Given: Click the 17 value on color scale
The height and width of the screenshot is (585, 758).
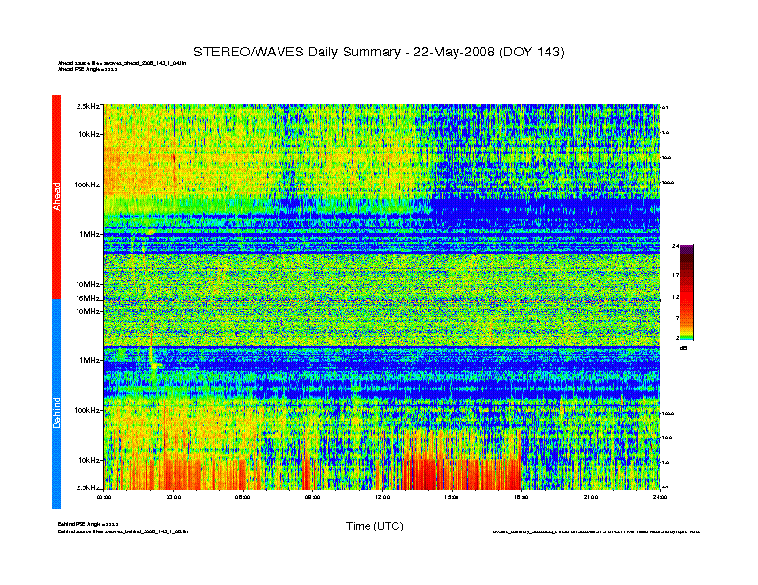Looking at the screenshot, I should 675,275.
